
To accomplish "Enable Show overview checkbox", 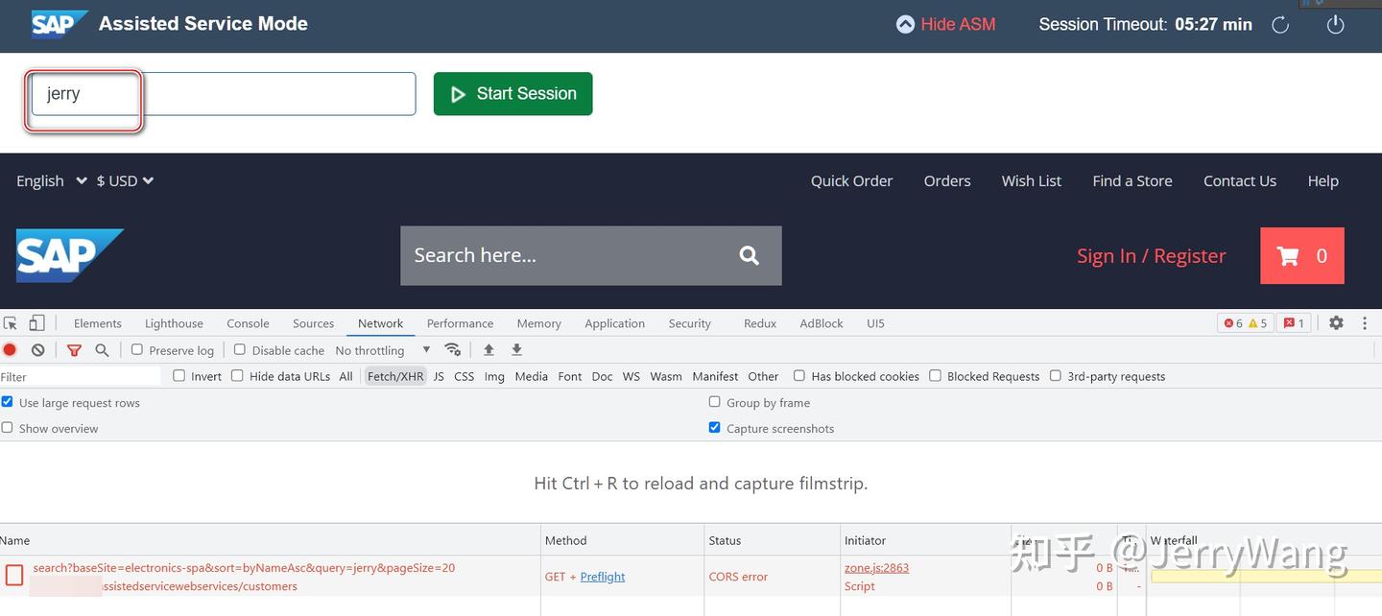I will click(x=7, y=428).
